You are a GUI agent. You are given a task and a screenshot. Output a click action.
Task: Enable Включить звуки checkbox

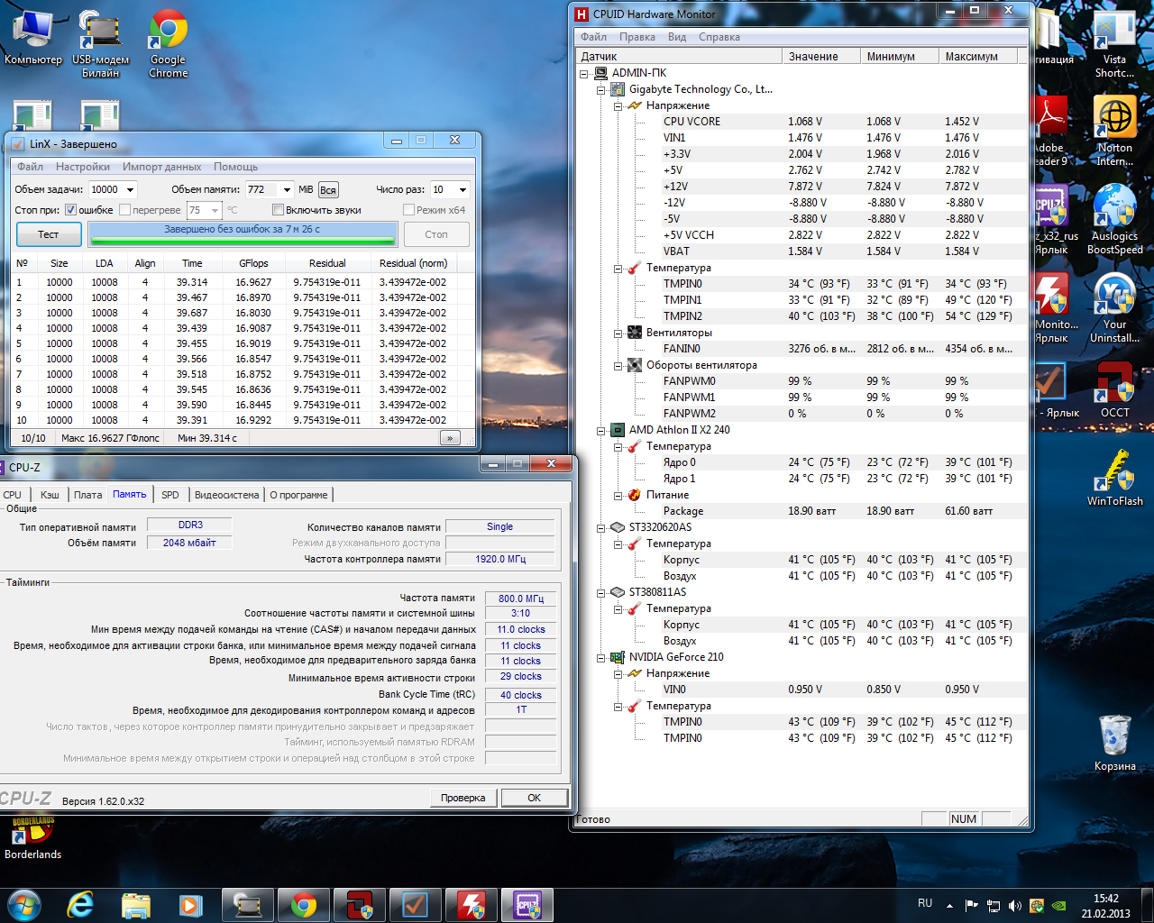(x=279, y=210)
